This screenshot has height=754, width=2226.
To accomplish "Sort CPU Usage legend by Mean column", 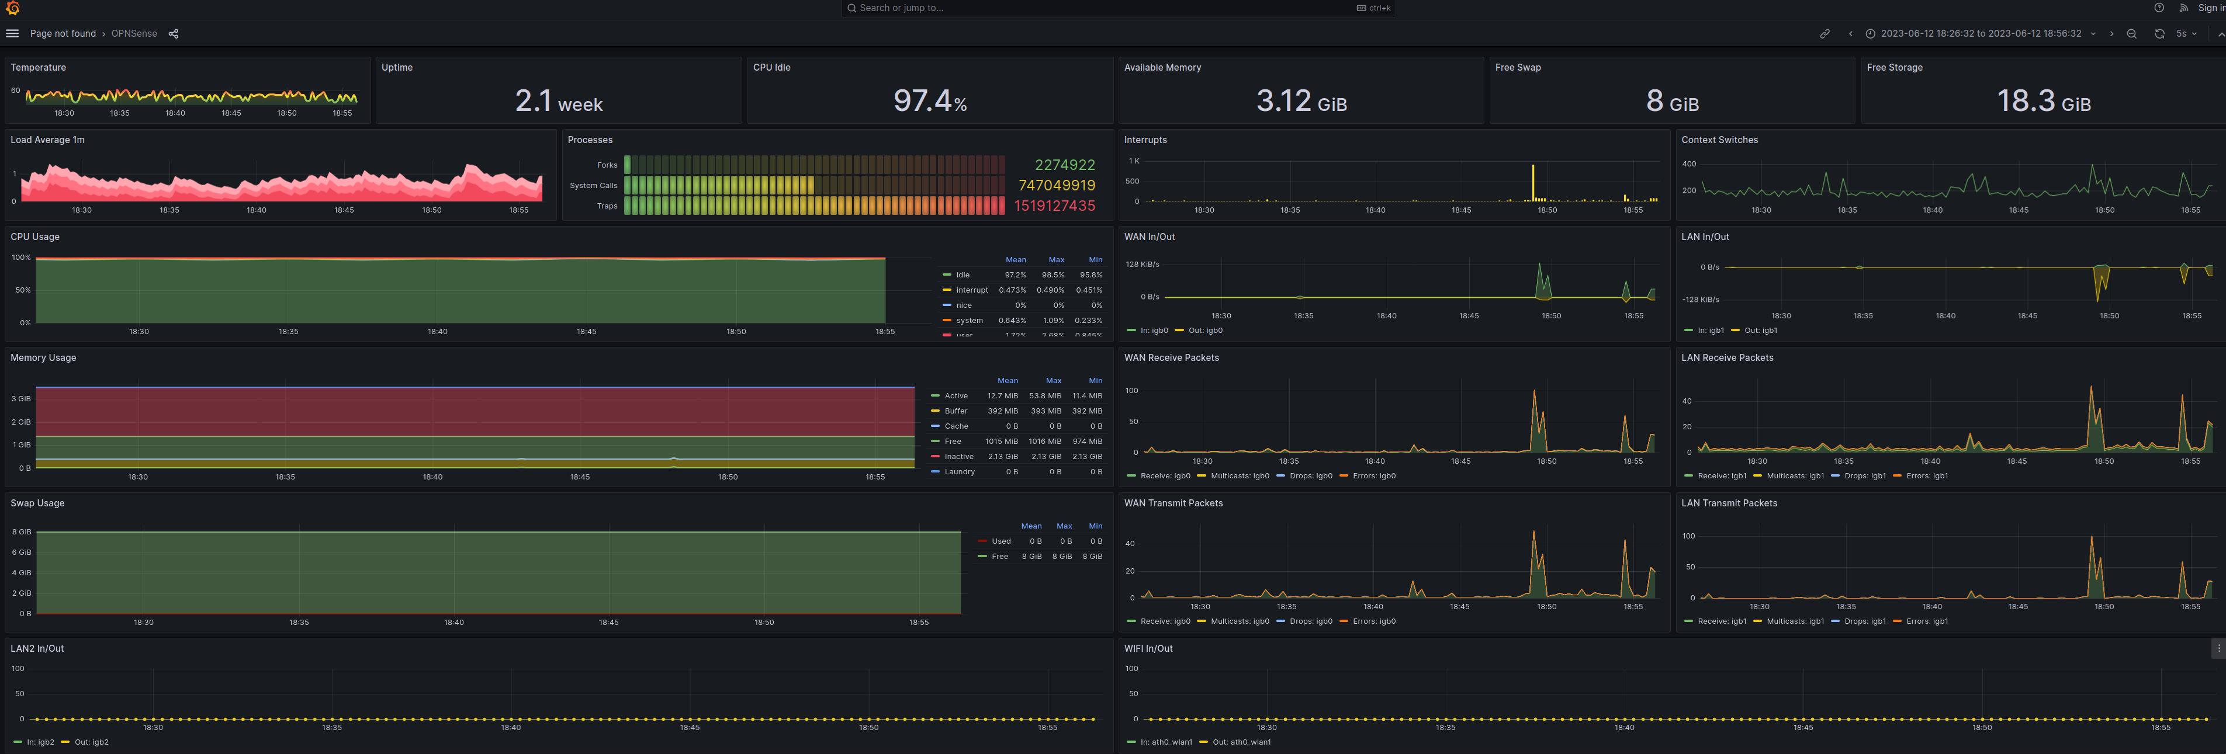I will pos(1015,260).
